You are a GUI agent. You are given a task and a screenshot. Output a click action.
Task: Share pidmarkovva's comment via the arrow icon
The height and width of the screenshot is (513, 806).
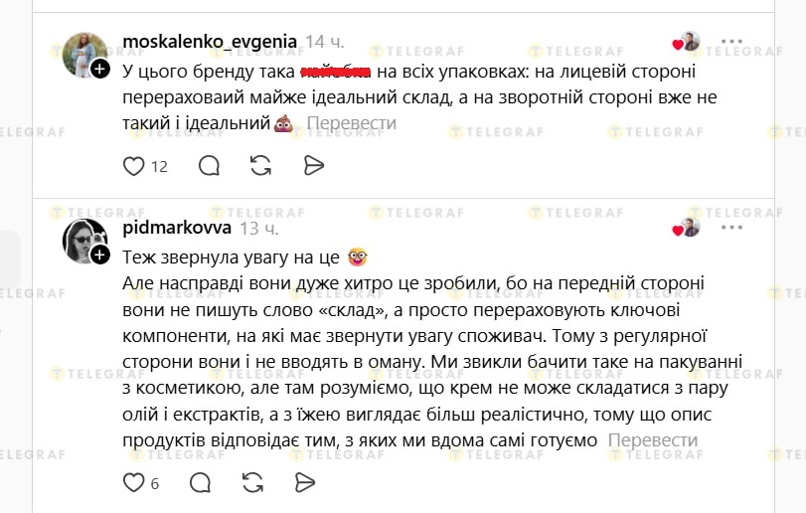click(305, 483)
